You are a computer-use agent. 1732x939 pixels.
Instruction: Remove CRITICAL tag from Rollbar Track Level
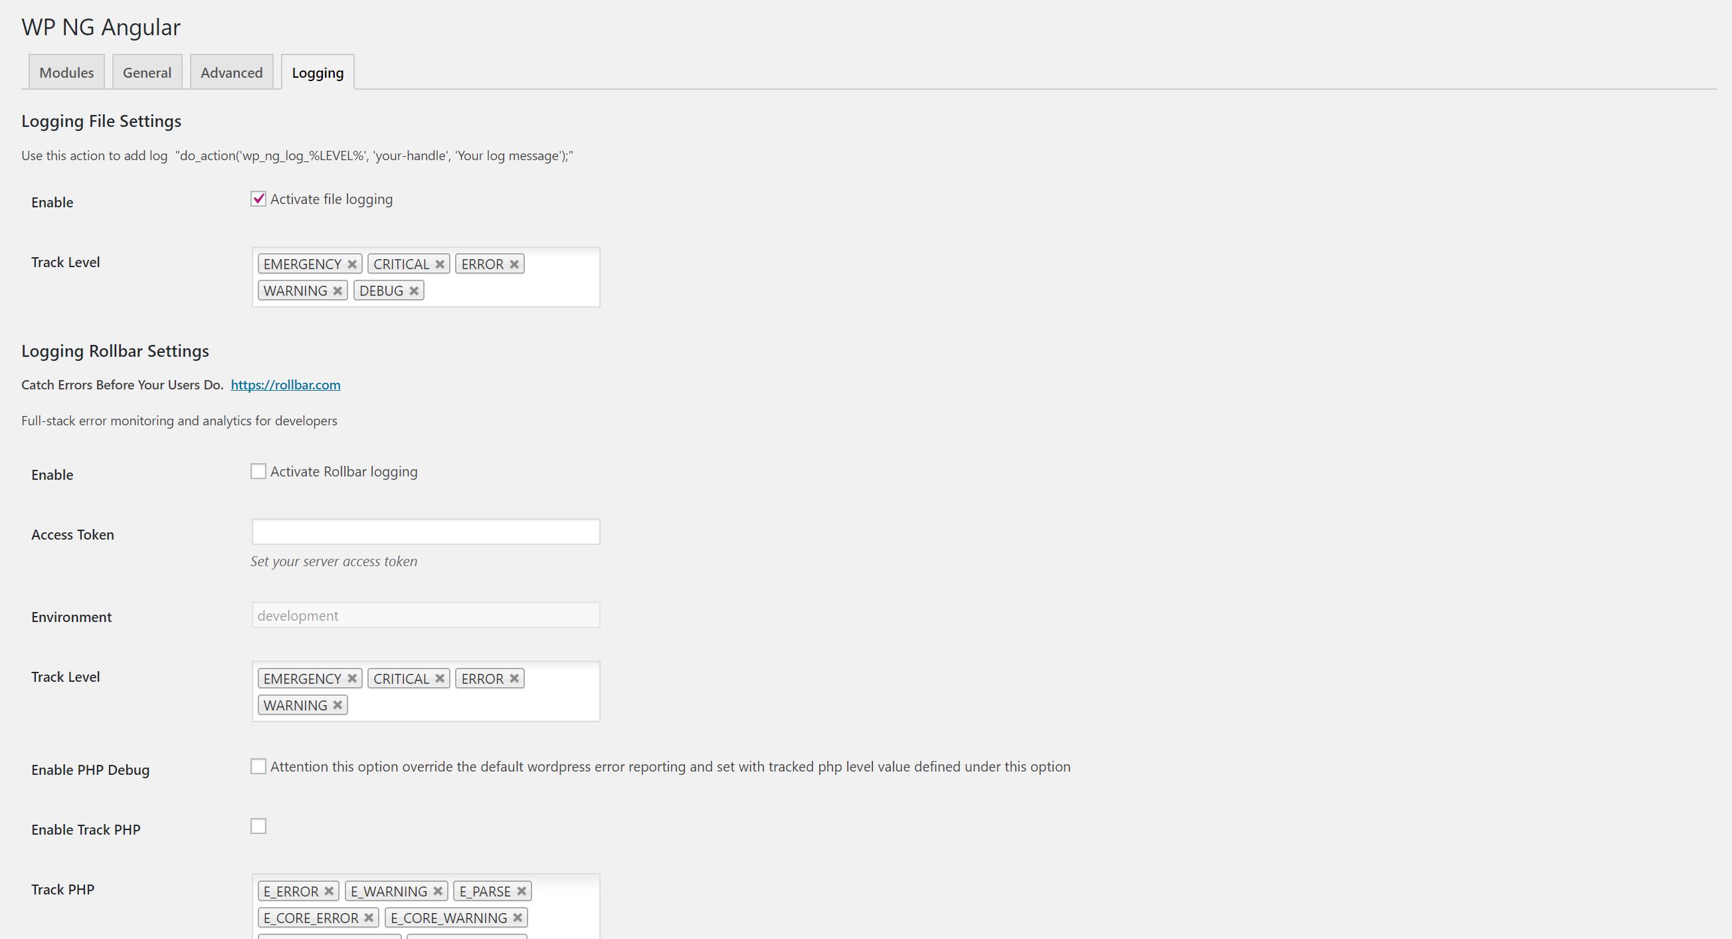440,678
